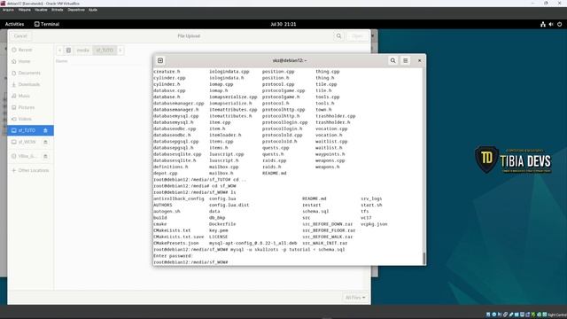The width and height of the screenshot is (567, 319).
Task: Open the terminal hamburger menu
Action: pyautogui.click(x=406, y=60)
